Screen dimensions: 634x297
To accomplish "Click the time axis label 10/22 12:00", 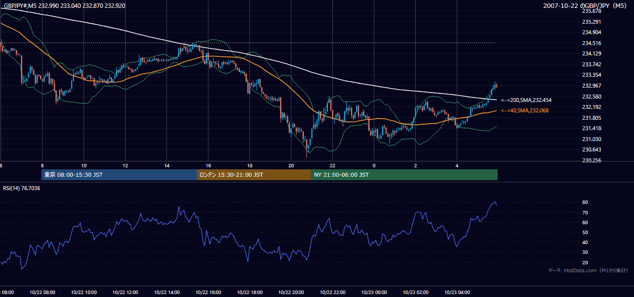I will coord(126,293).
